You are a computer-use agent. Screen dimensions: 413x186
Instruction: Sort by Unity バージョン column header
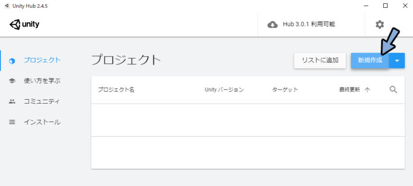click(x=224, y=90)
